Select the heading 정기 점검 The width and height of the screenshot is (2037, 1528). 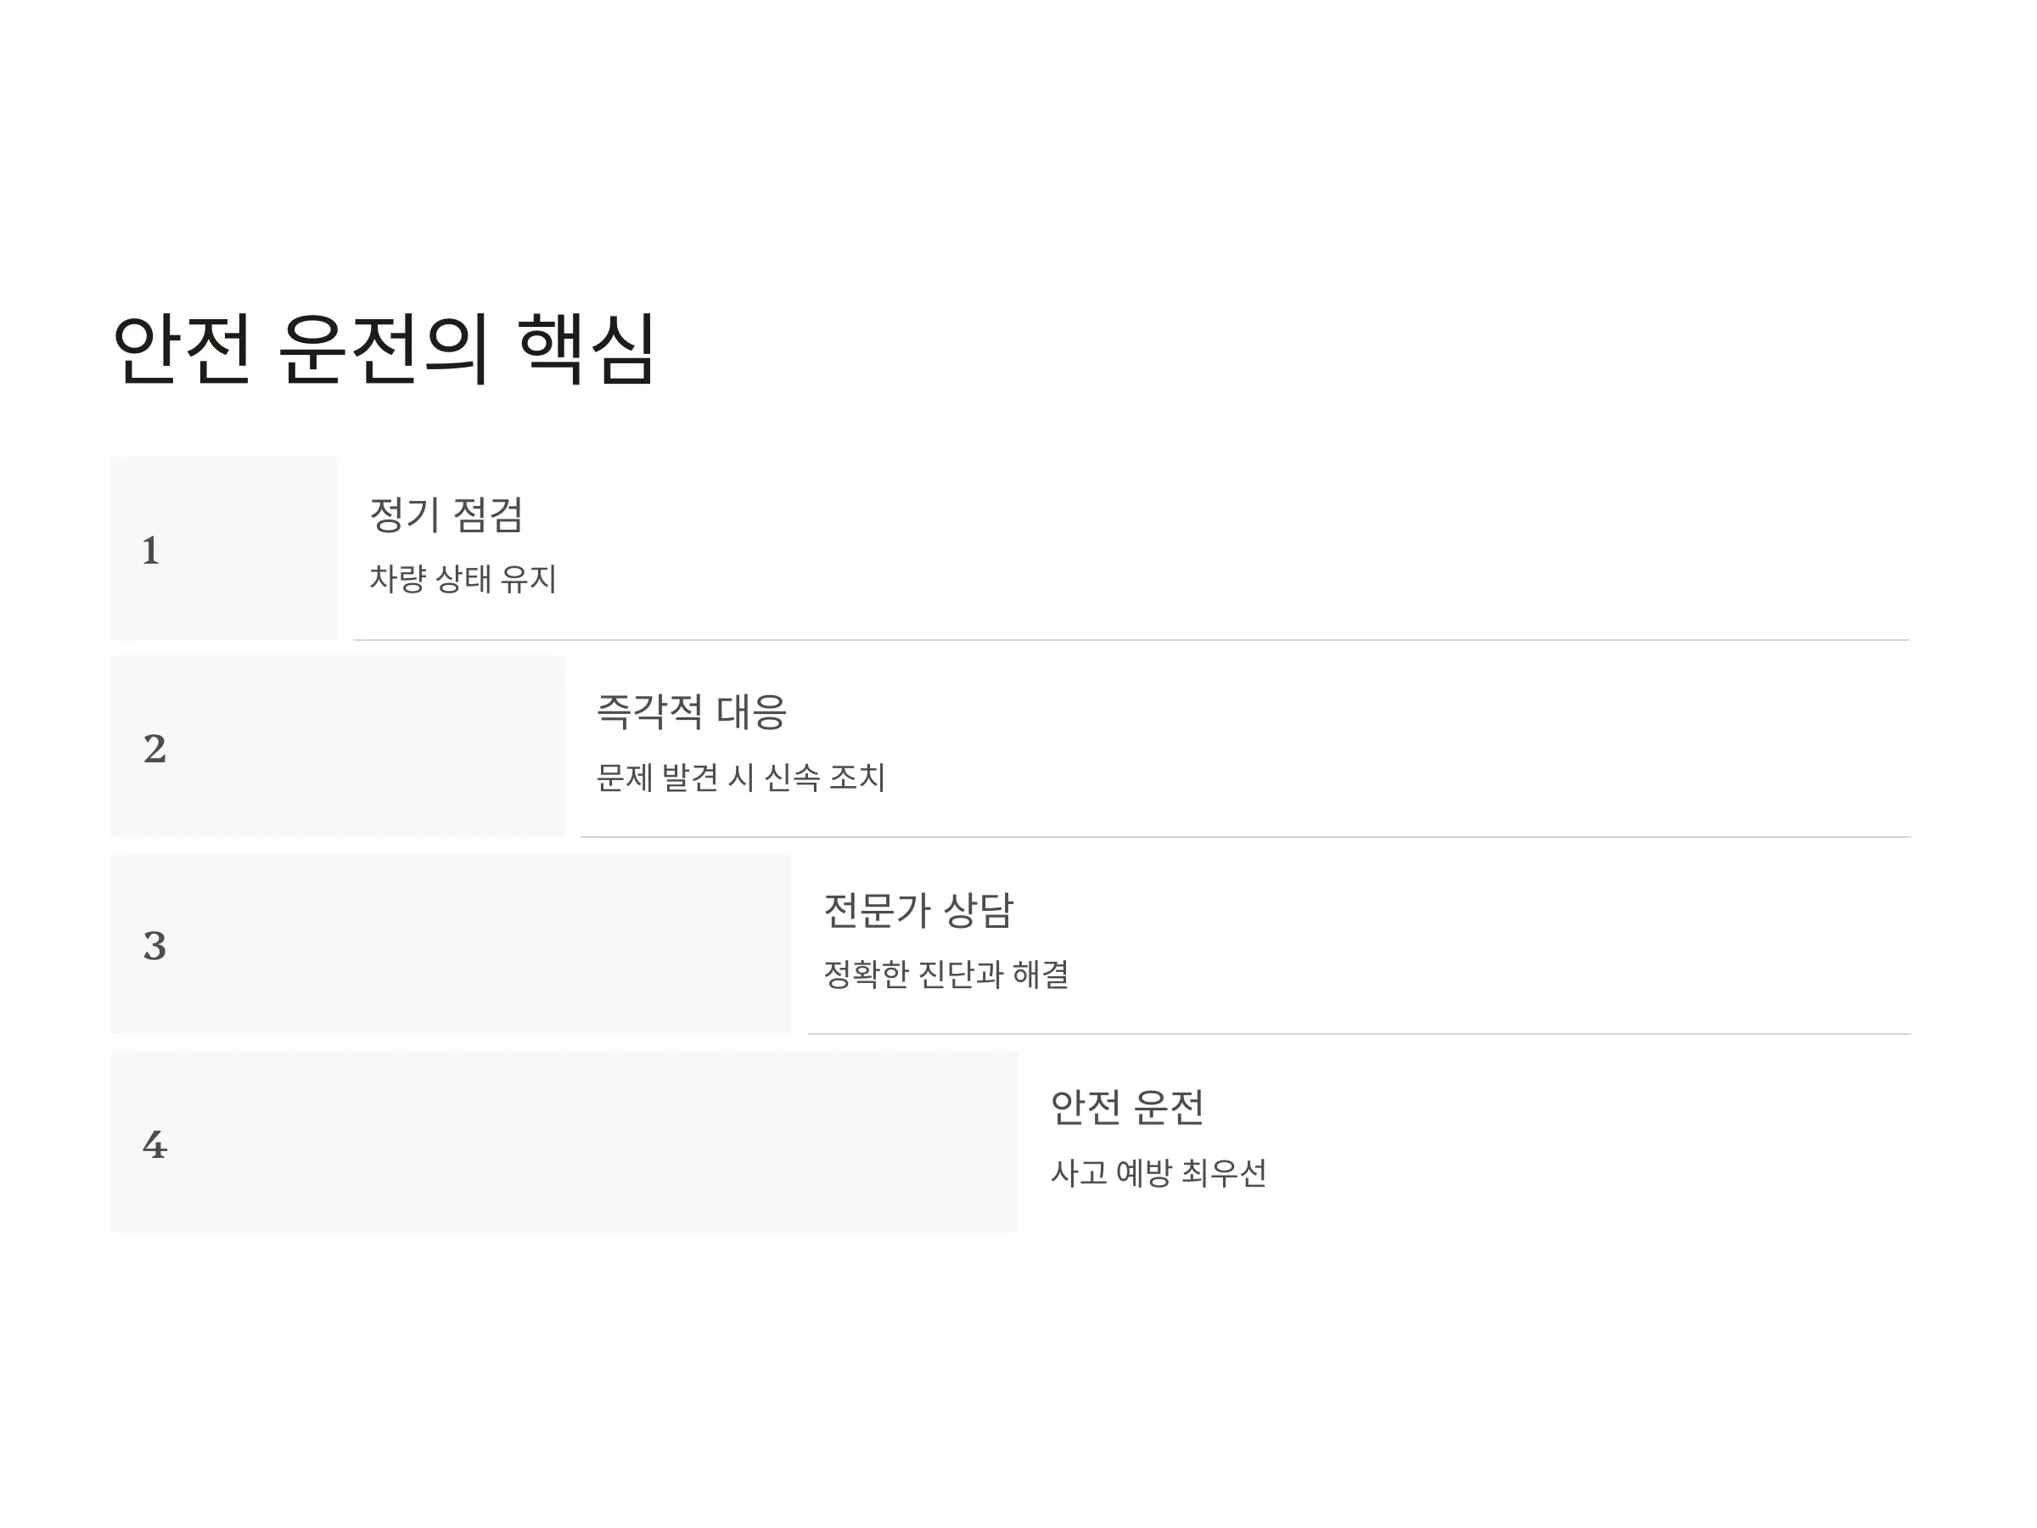click(446, 514)
